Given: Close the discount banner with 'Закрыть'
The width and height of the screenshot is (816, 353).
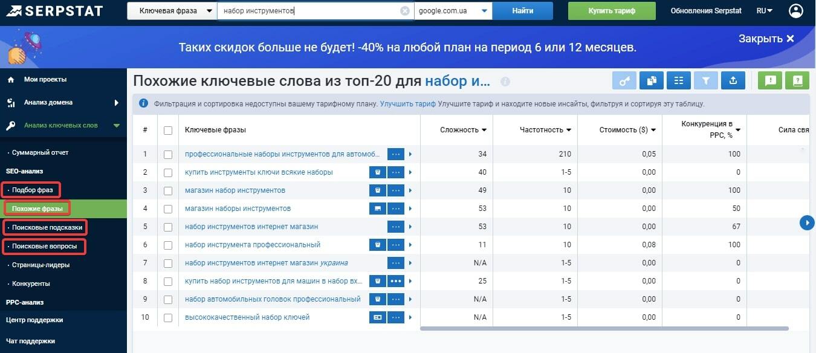Looking at the screenshot, I should (x=766, y=39).
